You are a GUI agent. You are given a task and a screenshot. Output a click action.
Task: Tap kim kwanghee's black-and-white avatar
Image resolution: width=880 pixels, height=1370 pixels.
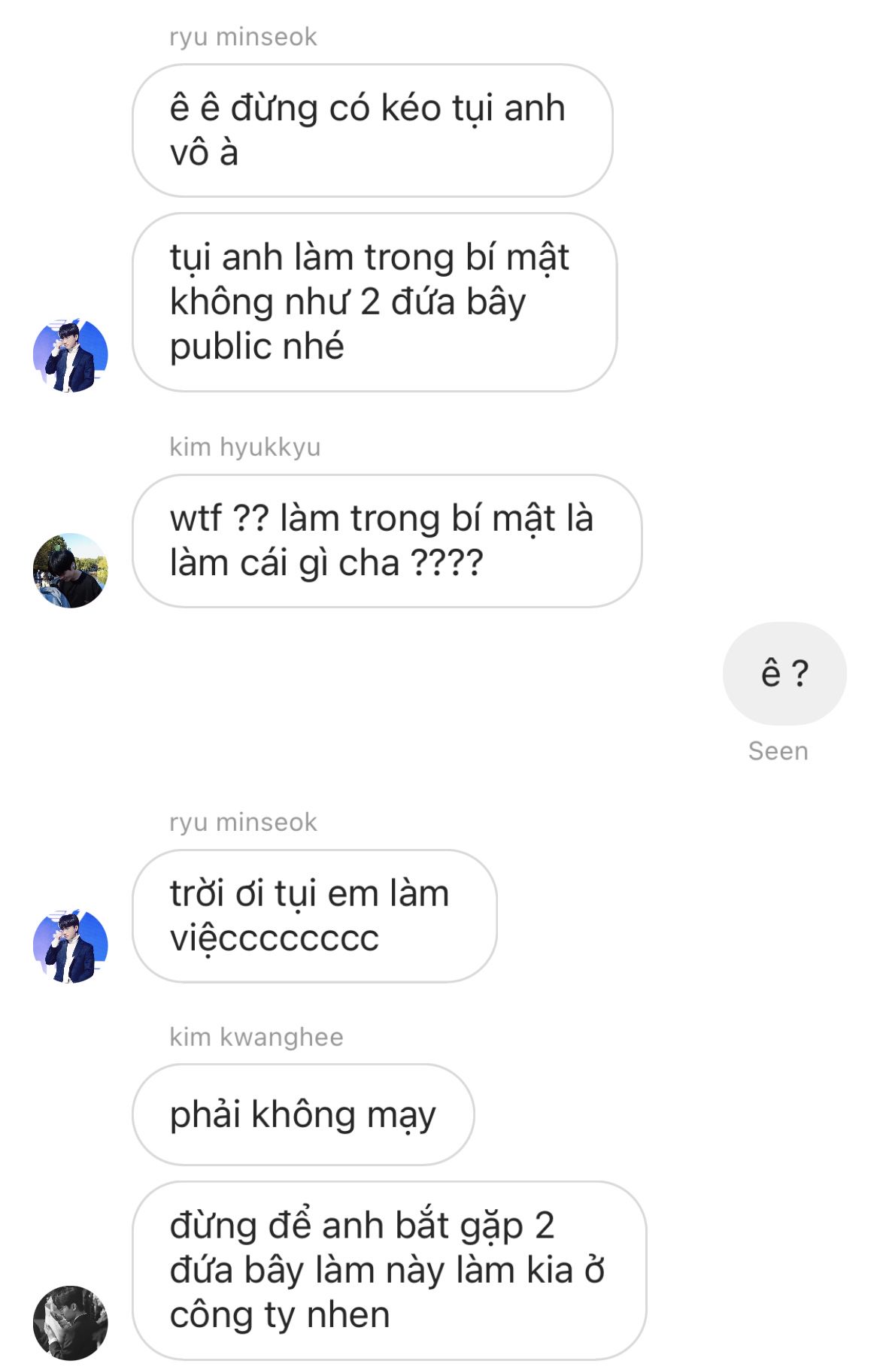71,1323
